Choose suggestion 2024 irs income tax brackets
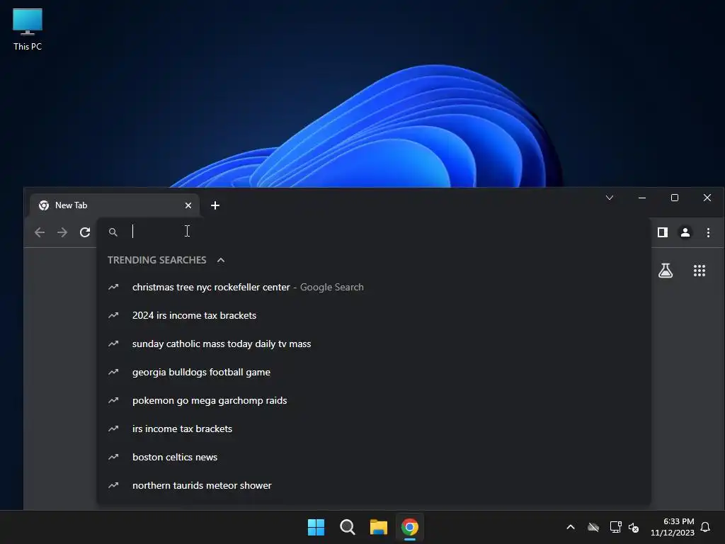Screen dimensions: 725x544 [x=374, y=315]
